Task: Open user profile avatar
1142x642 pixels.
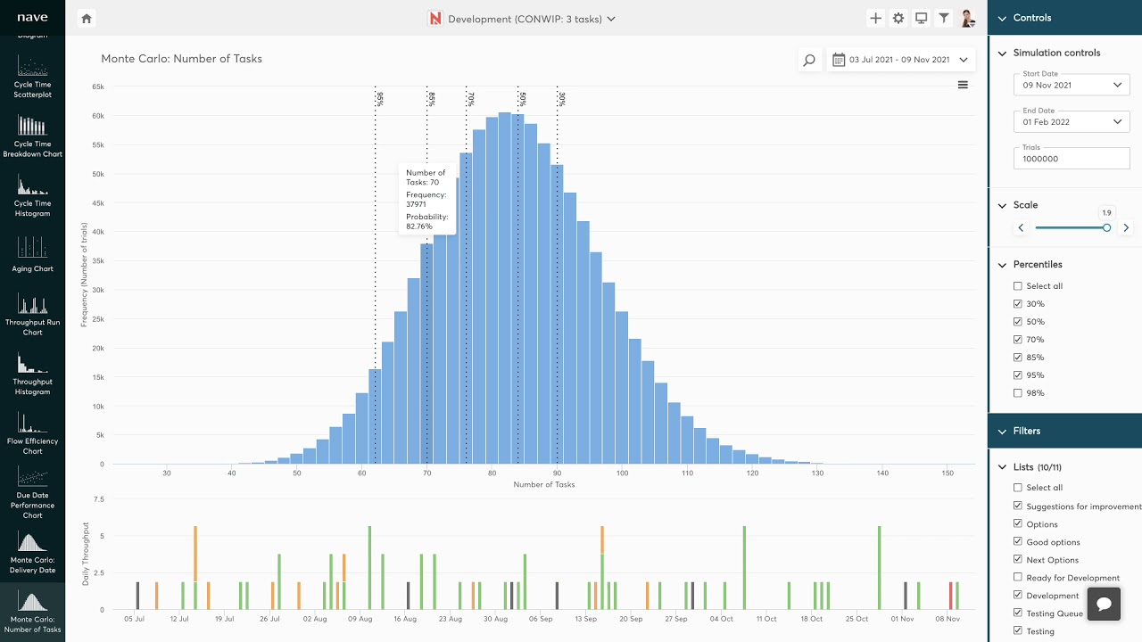Action: coord(968,18)
